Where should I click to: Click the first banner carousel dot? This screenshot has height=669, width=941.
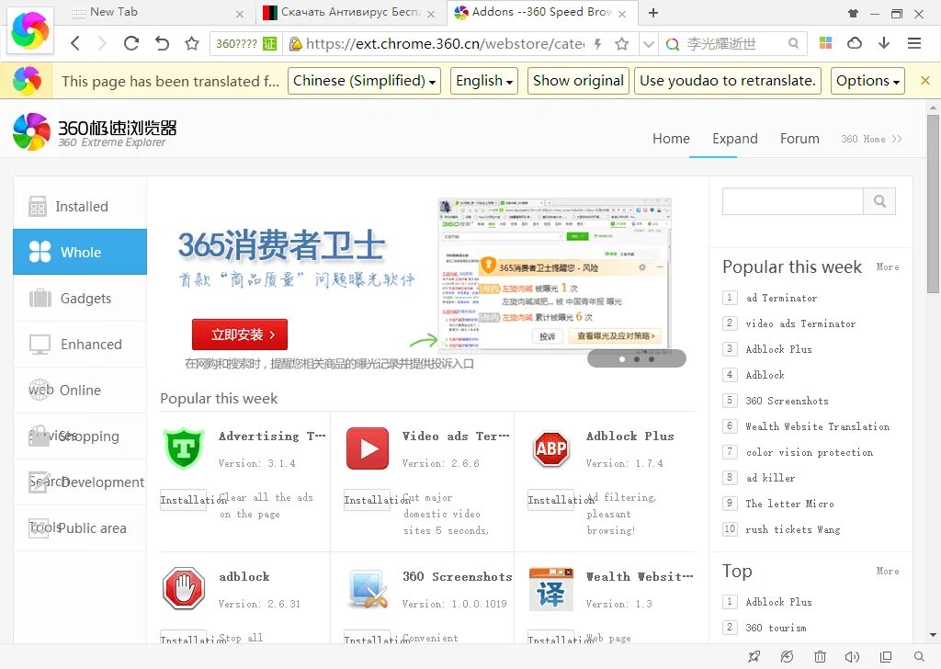pos(622,359)
